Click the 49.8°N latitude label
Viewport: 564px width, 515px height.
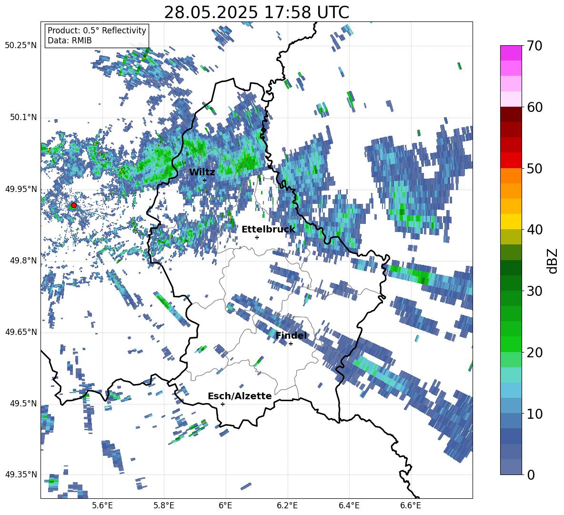coord(24,261)
